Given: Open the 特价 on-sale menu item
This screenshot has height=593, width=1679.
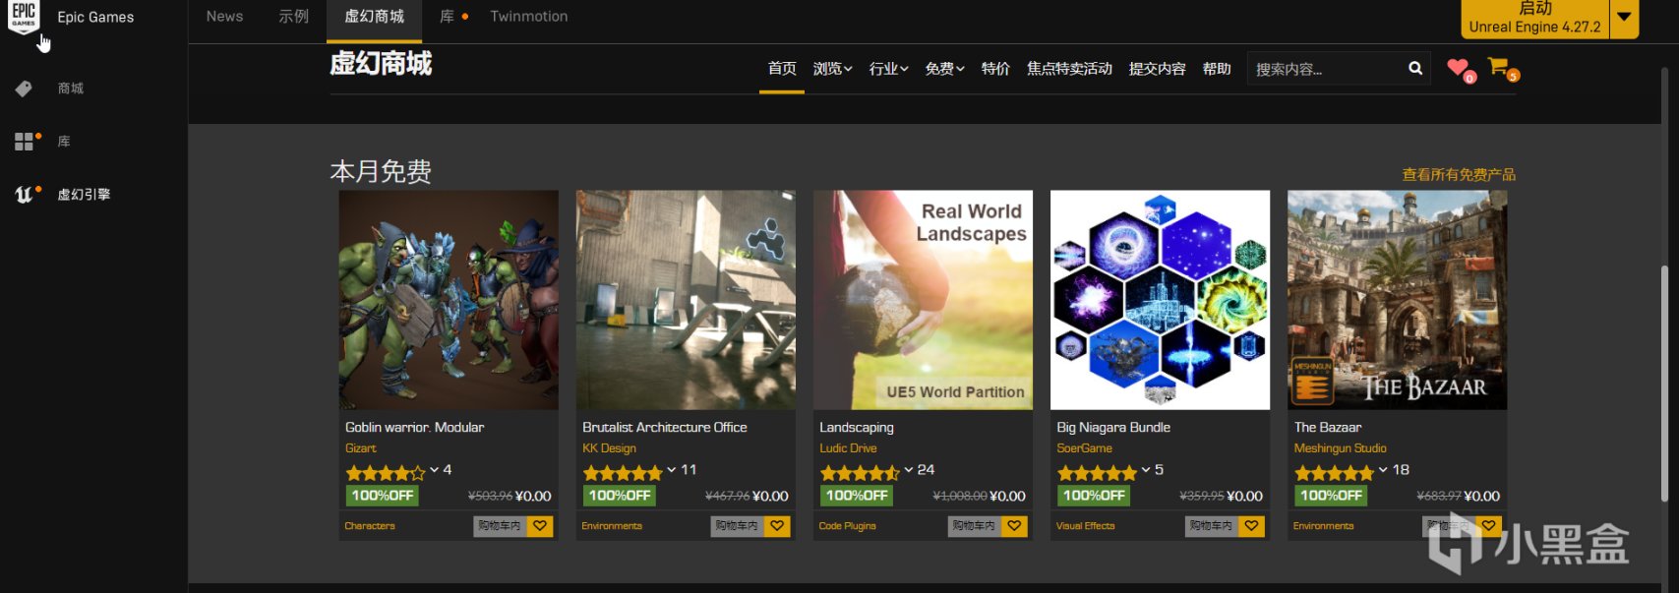Looking at the screenshot, I should (995, 69).
